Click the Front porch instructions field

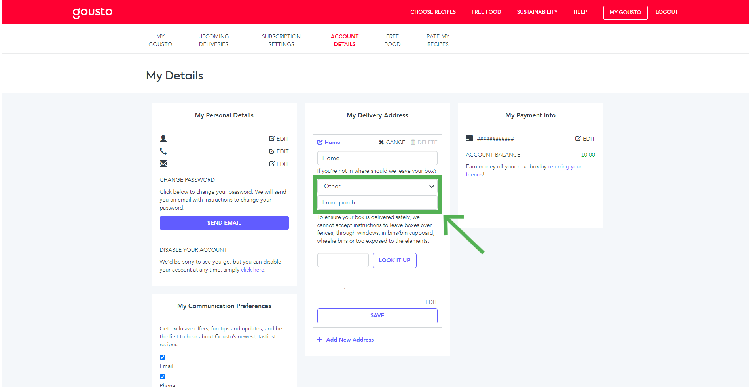pyautogui.click(x=377, y=202)
